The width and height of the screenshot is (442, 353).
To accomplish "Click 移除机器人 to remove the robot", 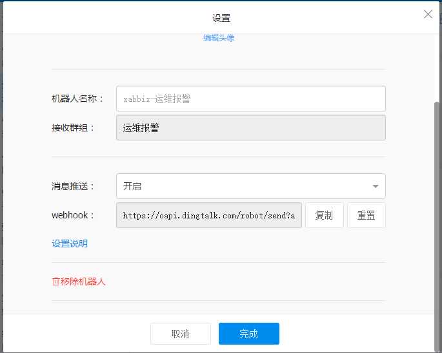I will click(x=79, y=281).
